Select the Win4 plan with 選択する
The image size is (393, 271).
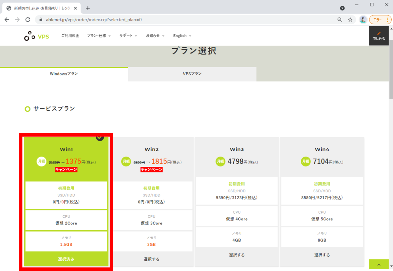coord(322,255)
